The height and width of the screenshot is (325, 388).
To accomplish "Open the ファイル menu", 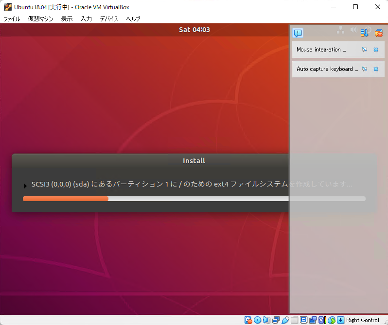I will (12, 19).
